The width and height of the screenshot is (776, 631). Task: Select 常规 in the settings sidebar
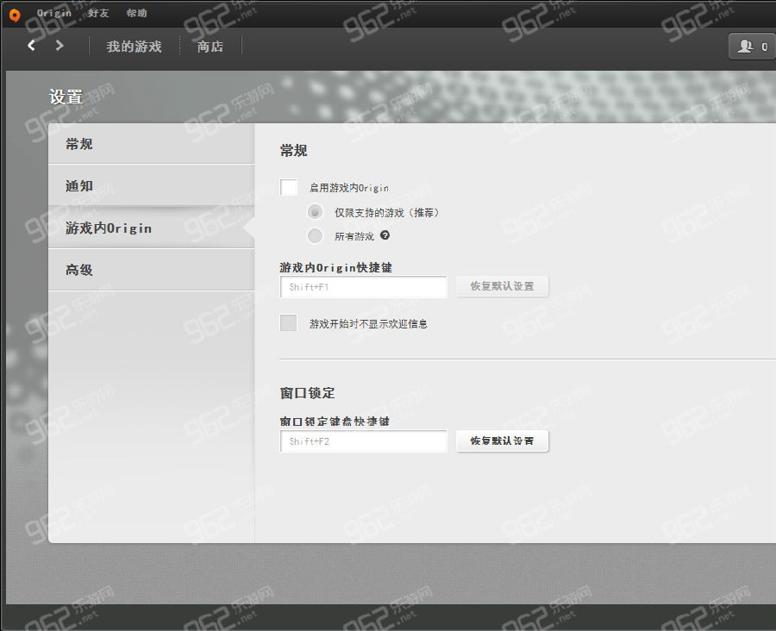(151, 144)
